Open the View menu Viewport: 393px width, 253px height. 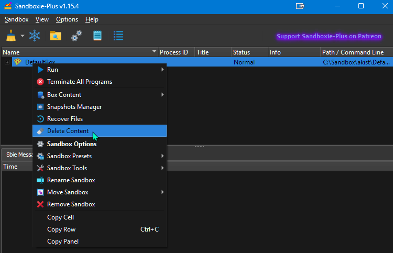[42, 19]
